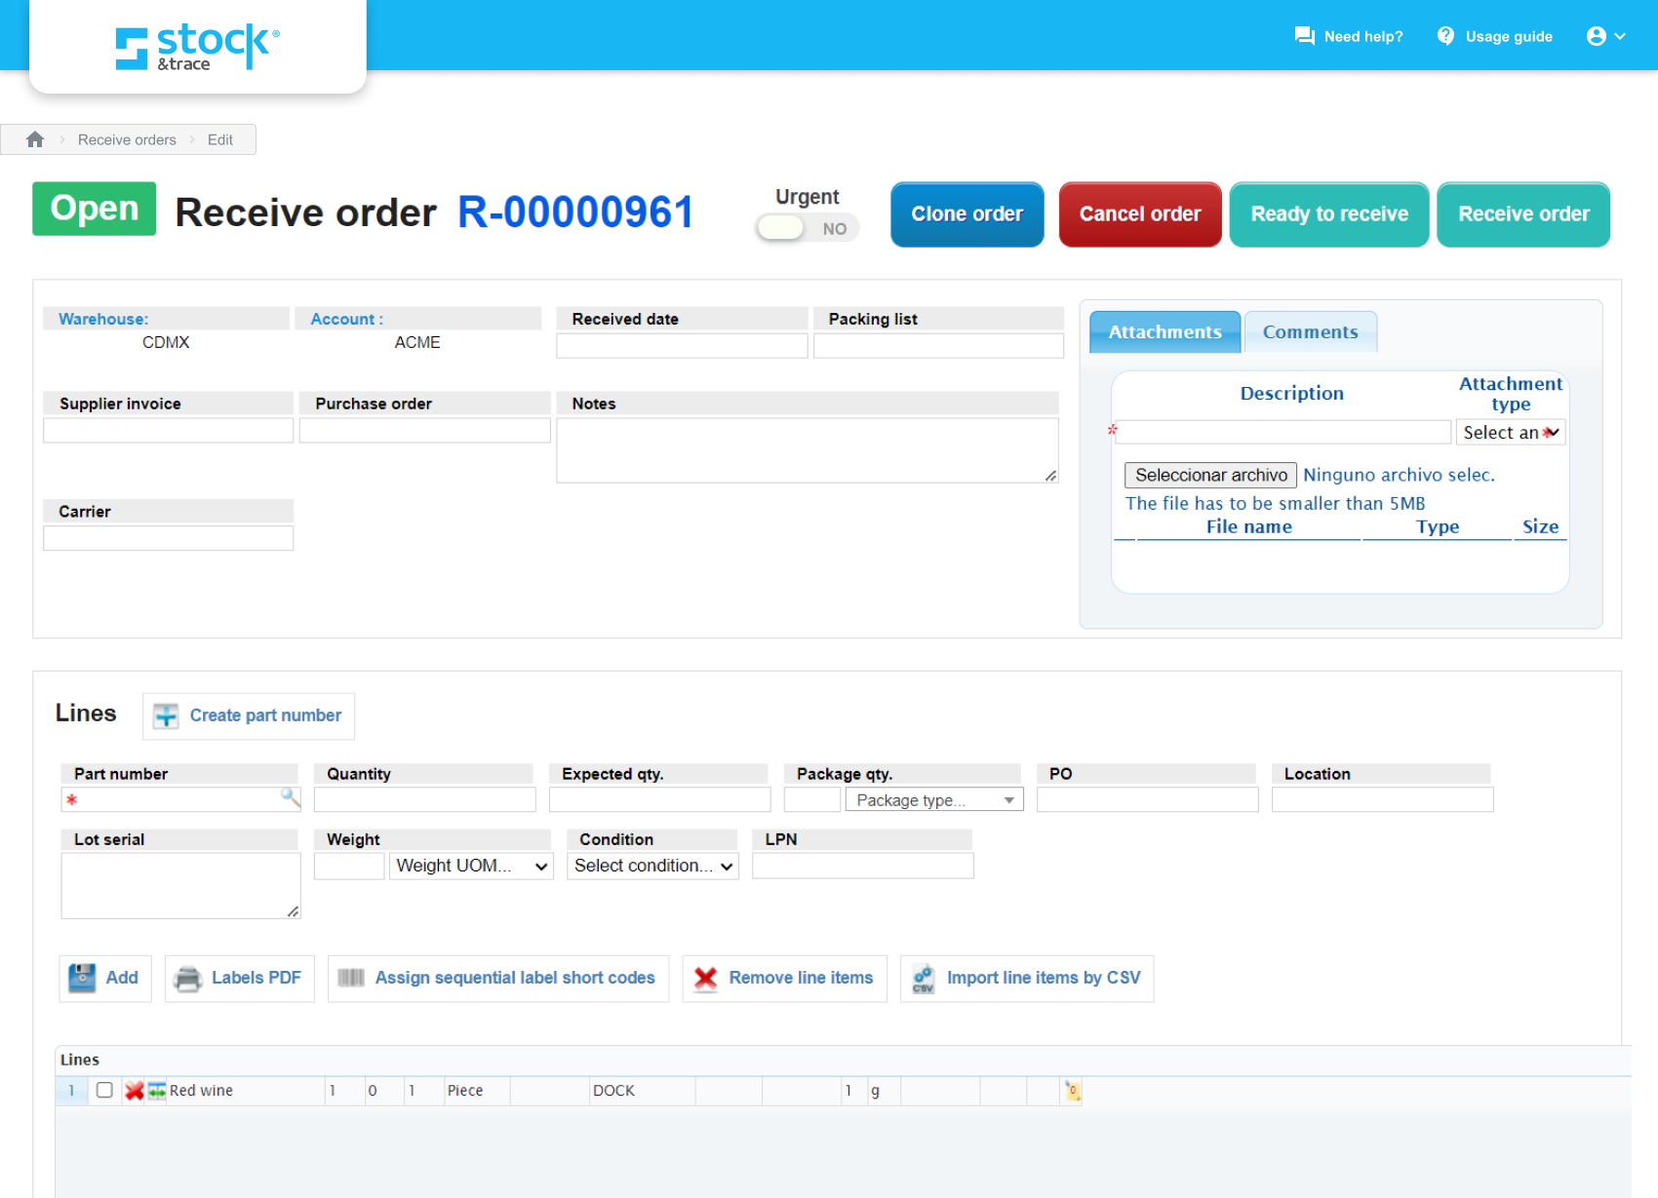Click the Clone order button
Image resolution: width=1658 pixels, height=1198 pixels.
967,214
